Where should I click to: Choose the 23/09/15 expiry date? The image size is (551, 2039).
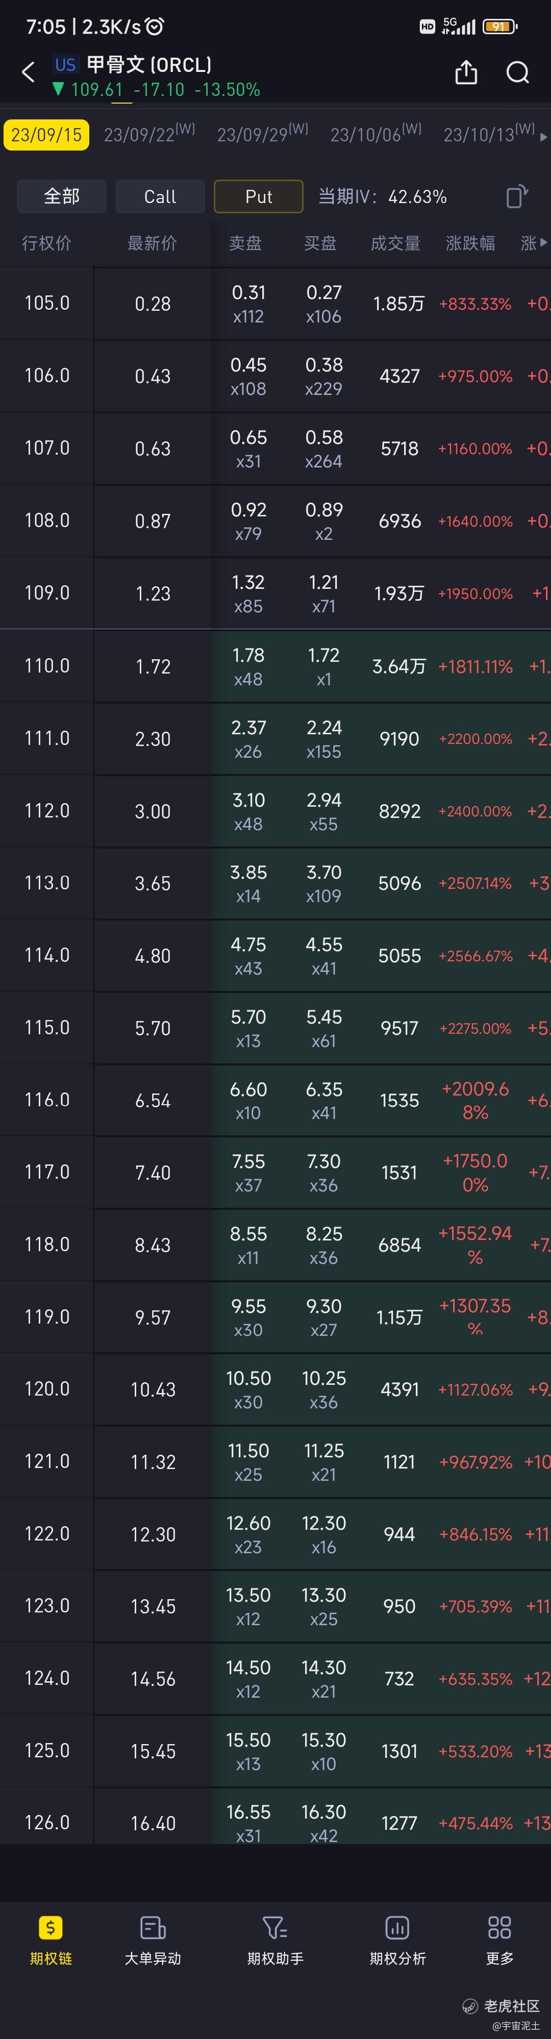46,135
